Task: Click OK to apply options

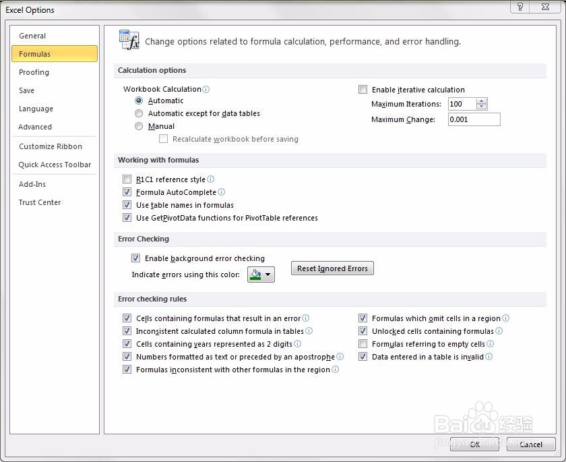Action: point(474,444)
